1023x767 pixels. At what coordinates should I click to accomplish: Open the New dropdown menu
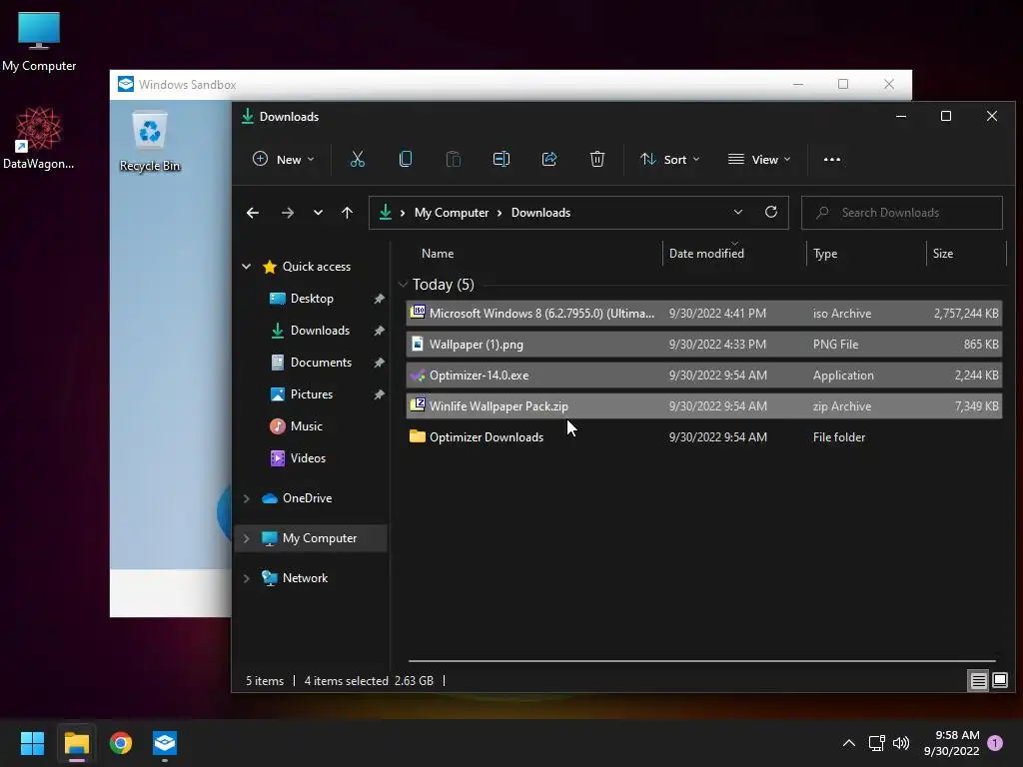pos(284,159)
